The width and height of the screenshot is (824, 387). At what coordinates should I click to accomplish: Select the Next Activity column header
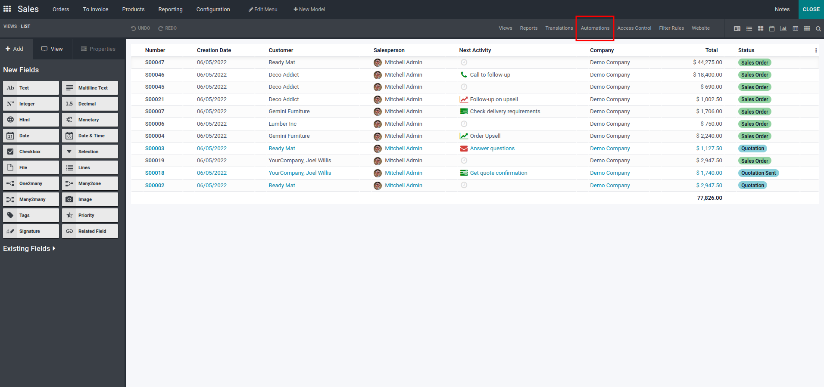[475, 50]
